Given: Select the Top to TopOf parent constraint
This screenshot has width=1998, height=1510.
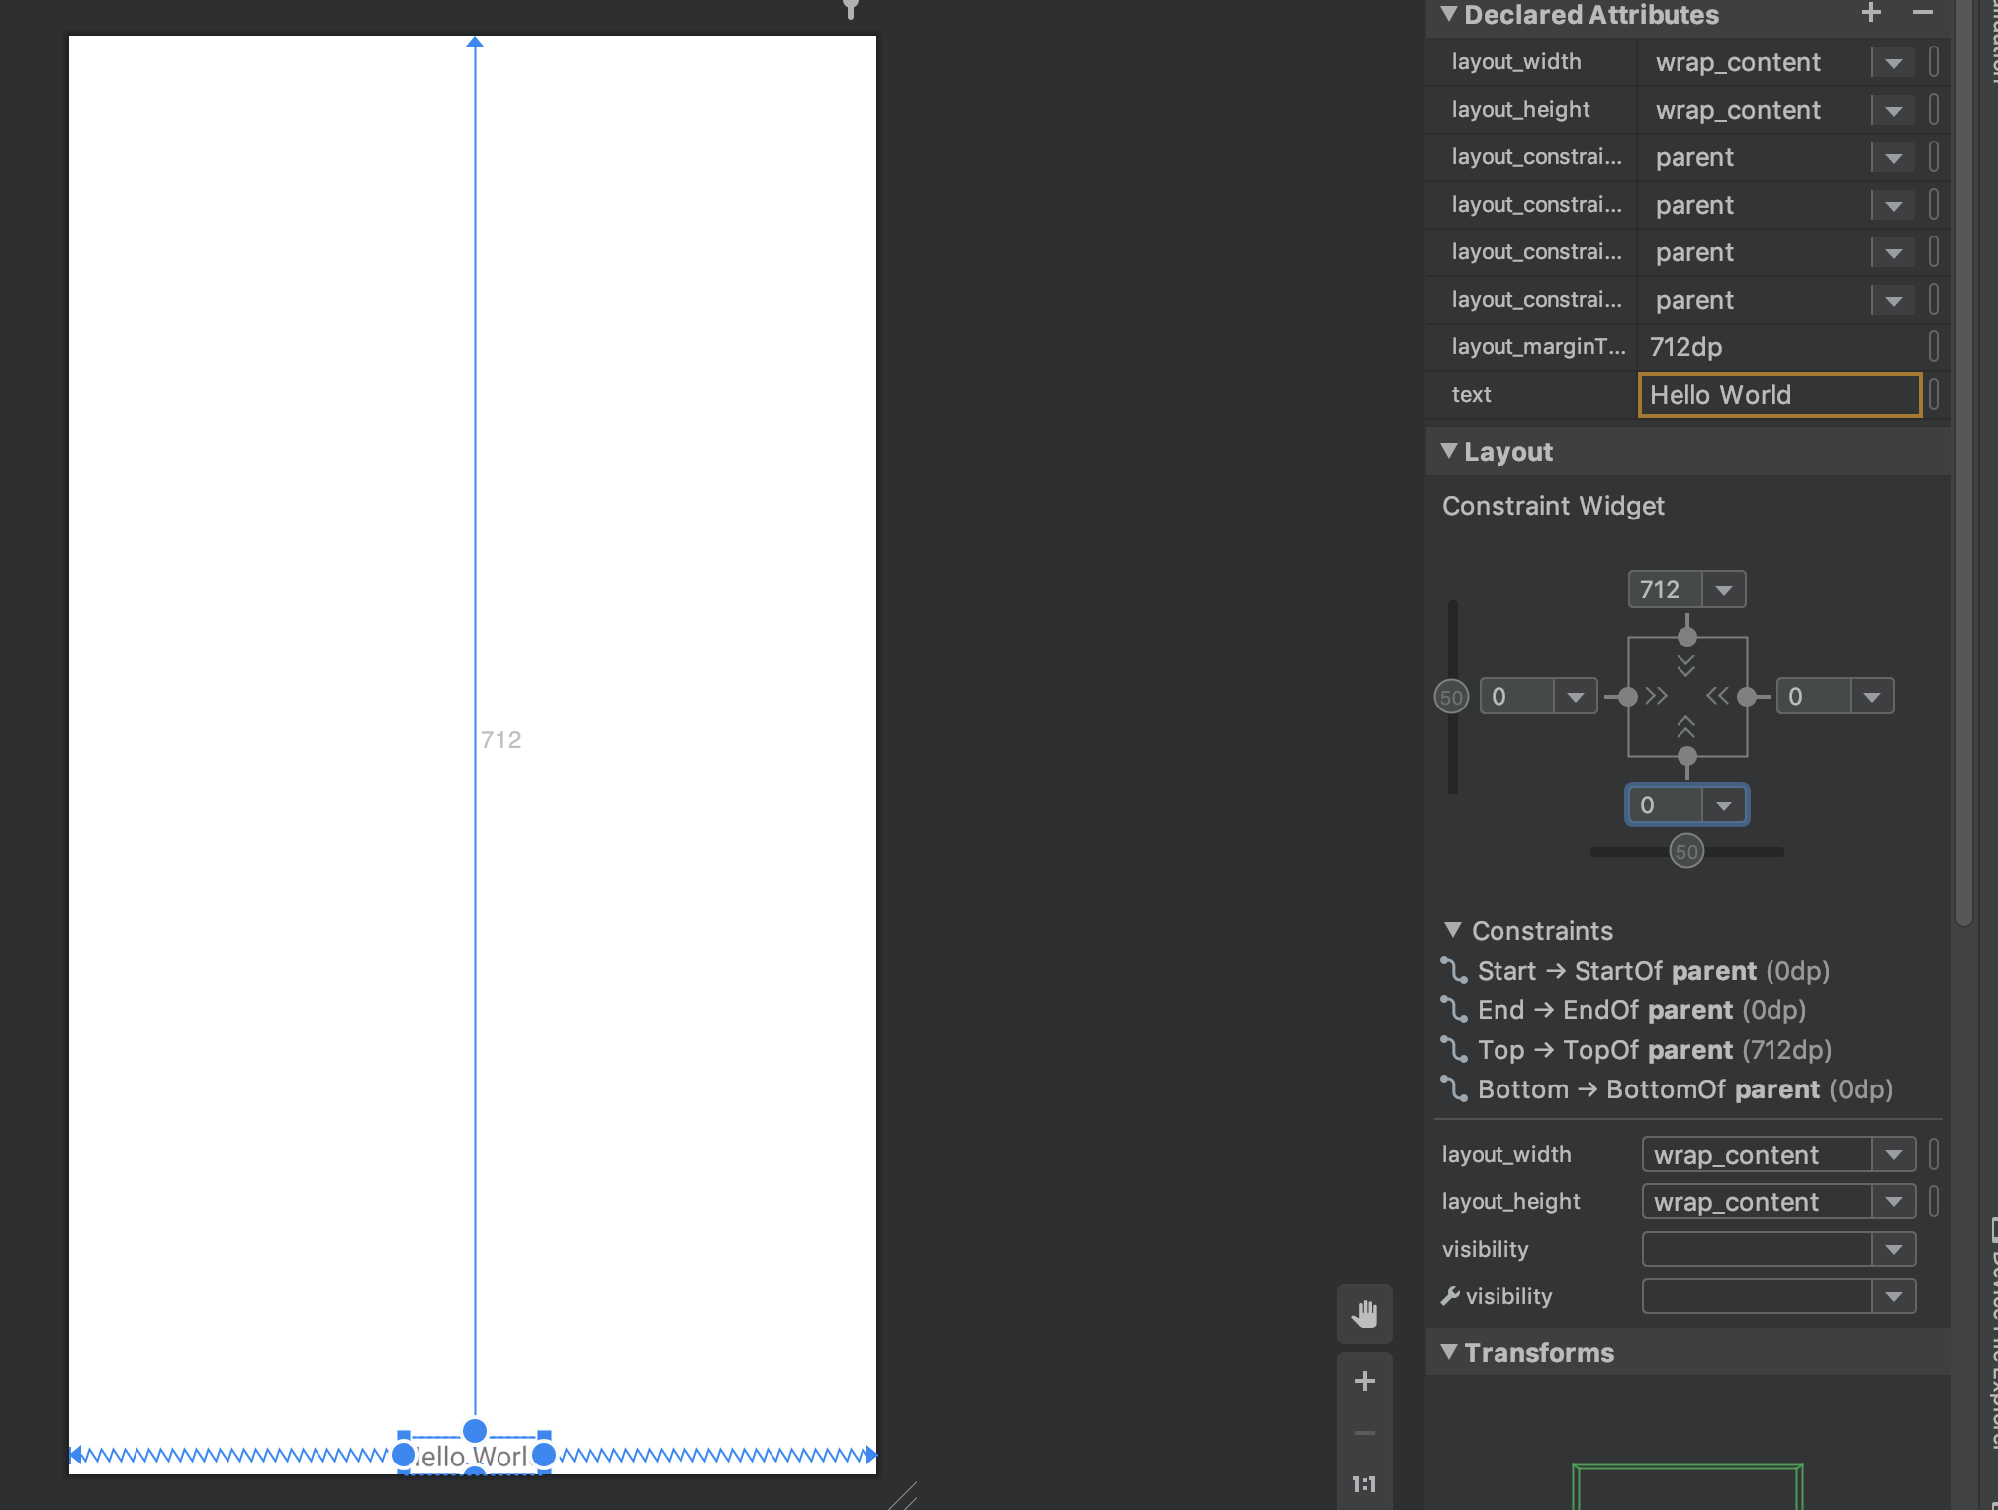Looking at the screenshot, I should tap(1654, 1050).
